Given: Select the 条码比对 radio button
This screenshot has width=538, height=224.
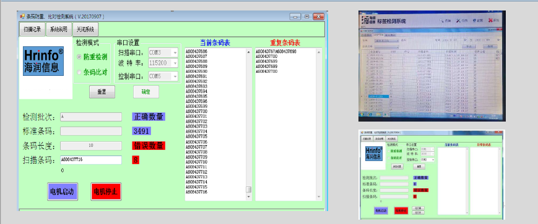Looking at the screenshot, I should [79, 72].
